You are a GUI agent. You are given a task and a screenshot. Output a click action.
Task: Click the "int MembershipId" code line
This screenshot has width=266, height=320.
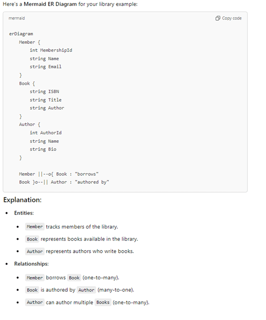click(x=51, y=50)
